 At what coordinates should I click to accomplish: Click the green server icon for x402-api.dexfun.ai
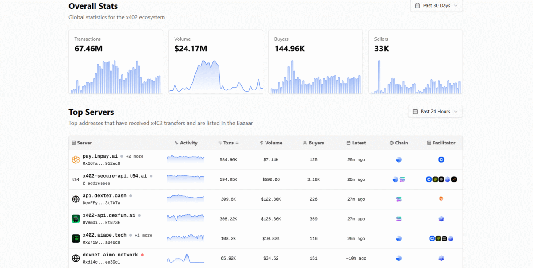point(76,218)
